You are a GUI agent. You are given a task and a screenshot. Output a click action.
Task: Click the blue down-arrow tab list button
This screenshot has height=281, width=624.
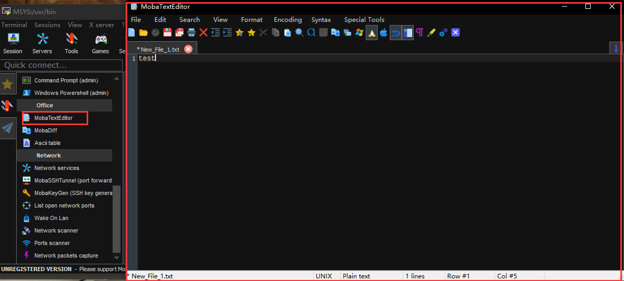coord(616,48)
